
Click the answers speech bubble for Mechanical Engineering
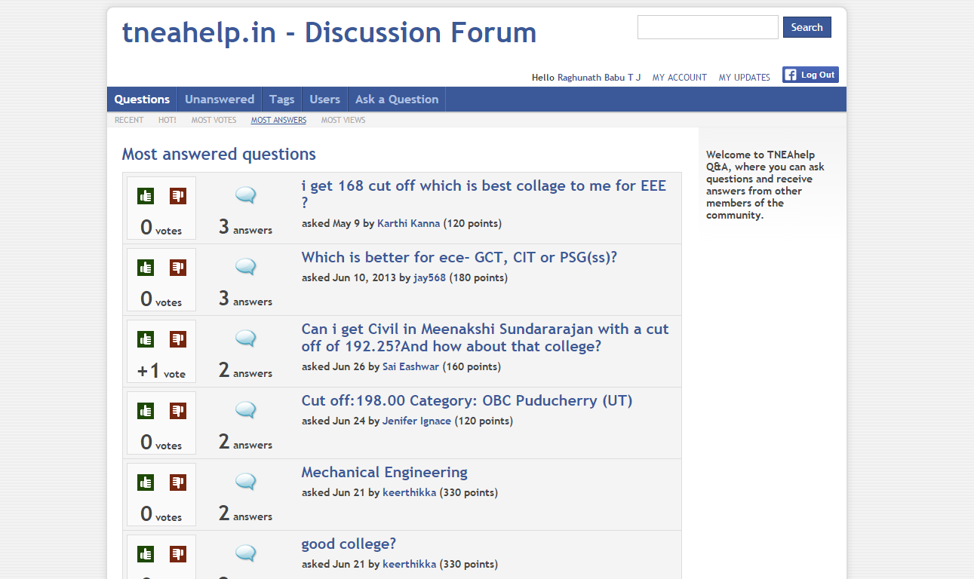click(x=246, y=482)
